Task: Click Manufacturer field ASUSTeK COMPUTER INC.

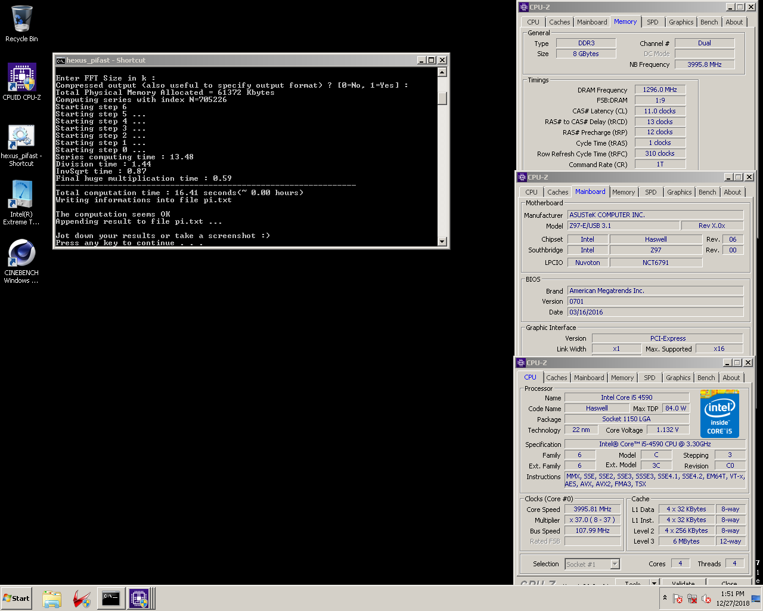Action: (655, 215)
